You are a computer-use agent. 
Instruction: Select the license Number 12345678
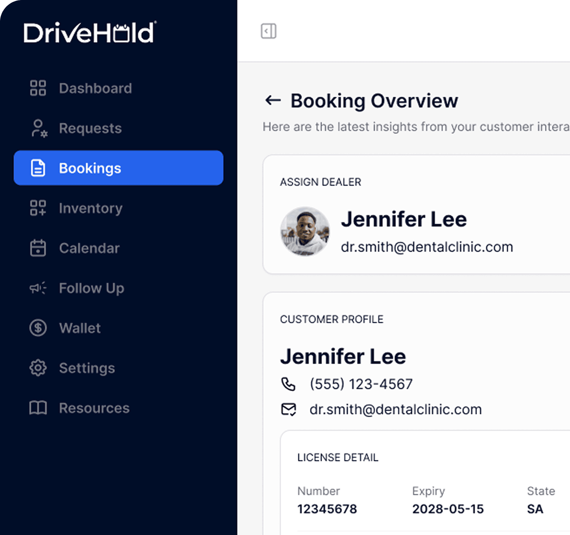[x=327, y=509]
